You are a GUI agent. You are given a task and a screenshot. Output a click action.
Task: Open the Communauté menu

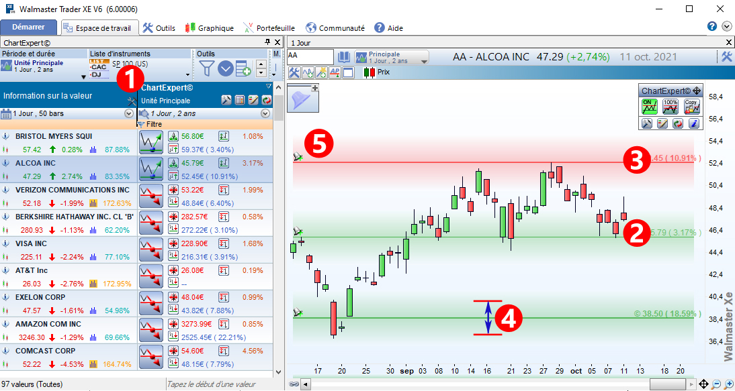click(335, 28)
